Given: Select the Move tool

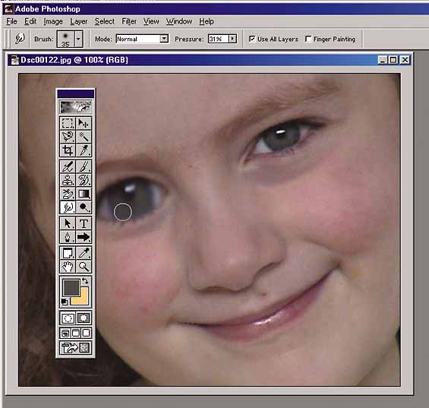Looking at the screenshot, I should coord(84,123).
